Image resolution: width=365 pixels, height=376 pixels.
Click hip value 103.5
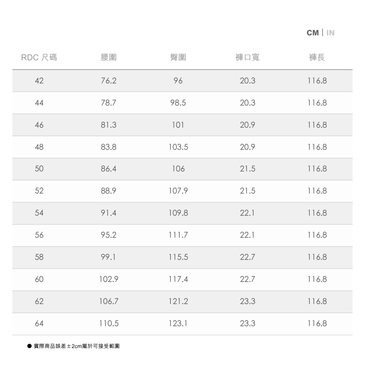(178, 147)
